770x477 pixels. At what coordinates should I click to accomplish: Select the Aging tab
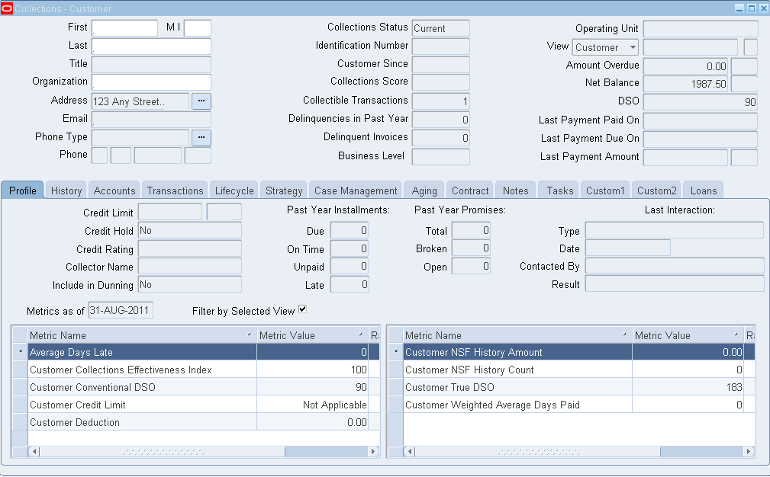[x=426, y=190]
